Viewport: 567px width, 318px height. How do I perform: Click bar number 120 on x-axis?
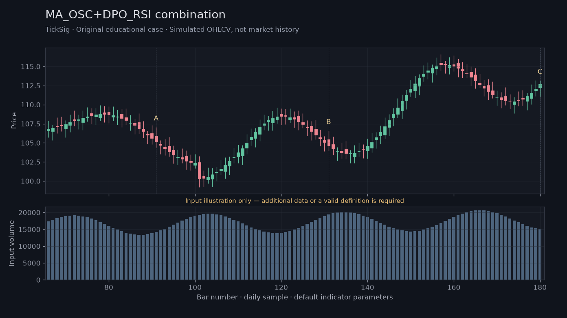coord(281,287)
